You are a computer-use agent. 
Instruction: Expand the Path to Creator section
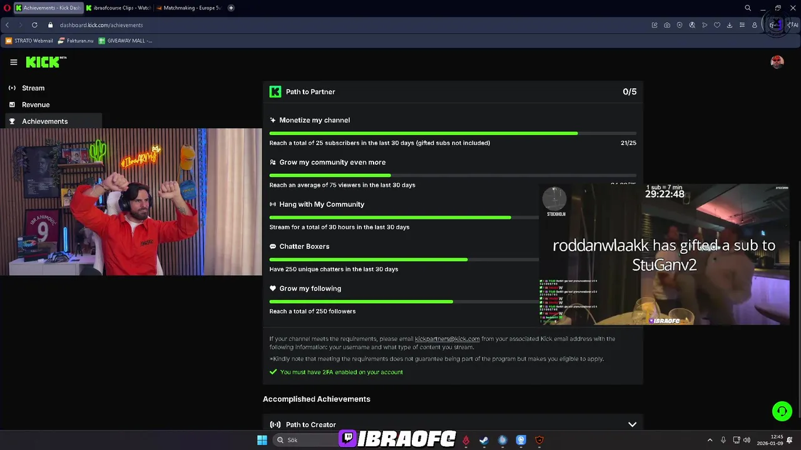pyautogui.click(x=632, y=424)
